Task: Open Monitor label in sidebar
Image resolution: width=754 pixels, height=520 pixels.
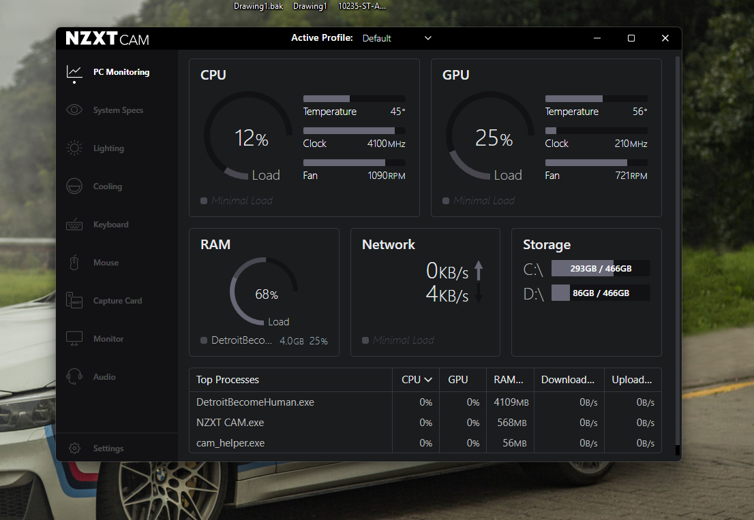Action: (108, 338)
